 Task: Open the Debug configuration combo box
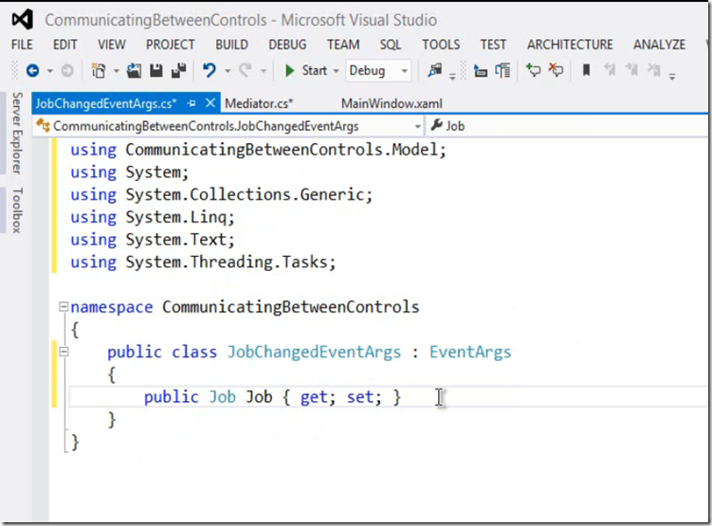pos(377,71)
